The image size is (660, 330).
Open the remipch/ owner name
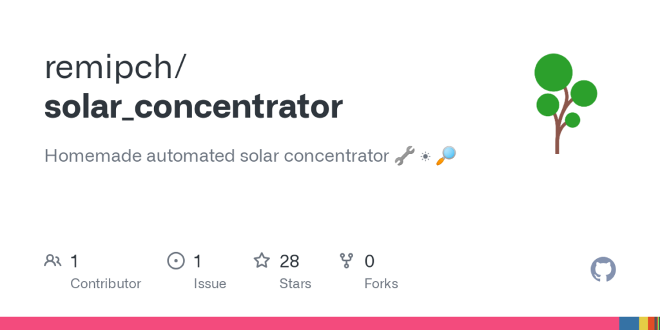(115, 68)
